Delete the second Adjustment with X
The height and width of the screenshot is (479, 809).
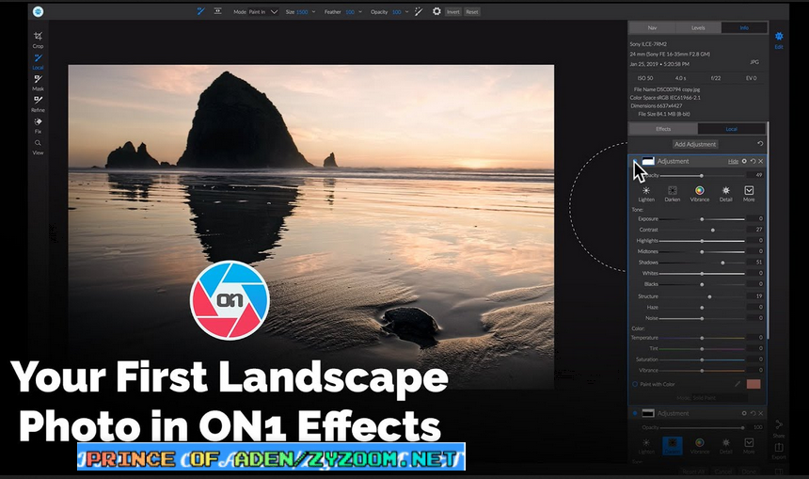tap(760, 413)
